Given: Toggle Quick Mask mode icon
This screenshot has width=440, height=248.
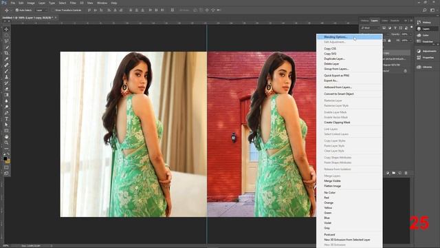Looking at the screenshot, I should coord(6,167).
